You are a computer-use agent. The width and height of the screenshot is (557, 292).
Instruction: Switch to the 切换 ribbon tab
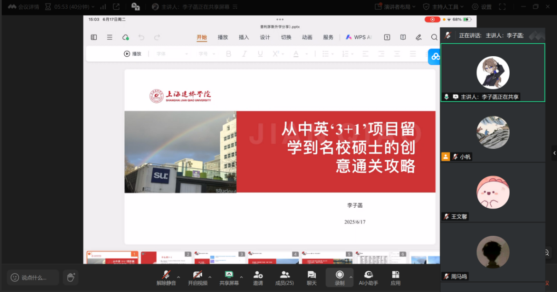(x=286, y=37)
